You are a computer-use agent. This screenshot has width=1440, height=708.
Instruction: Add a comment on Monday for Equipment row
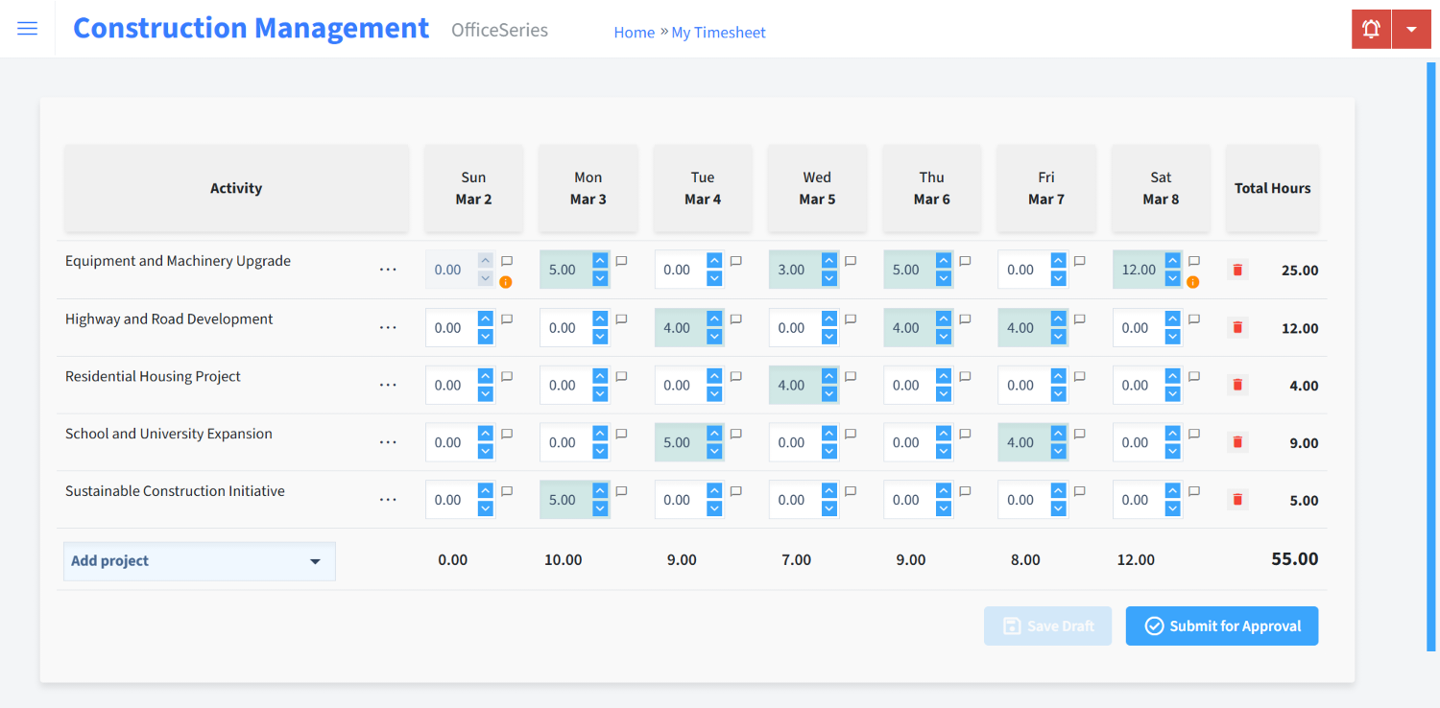click(x=620, y=260)
